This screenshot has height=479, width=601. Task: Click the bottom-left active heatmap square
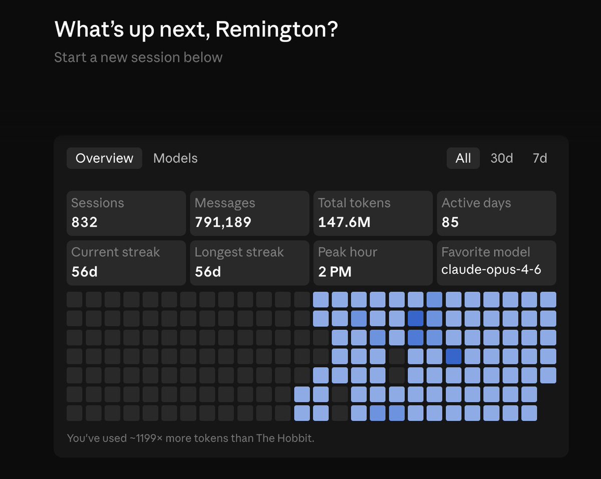[x=303, y=413]
